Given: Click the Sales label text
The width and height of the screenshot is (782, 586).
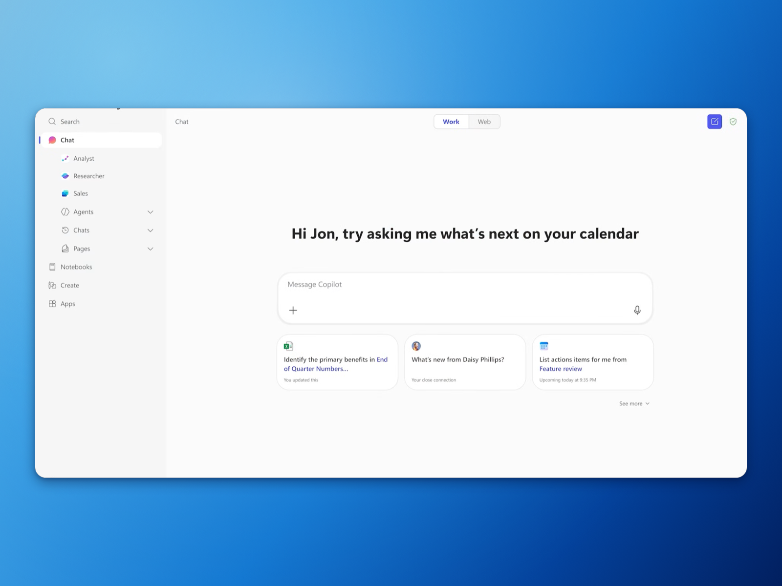Looking at the screenshot, I should pos(81,193).
